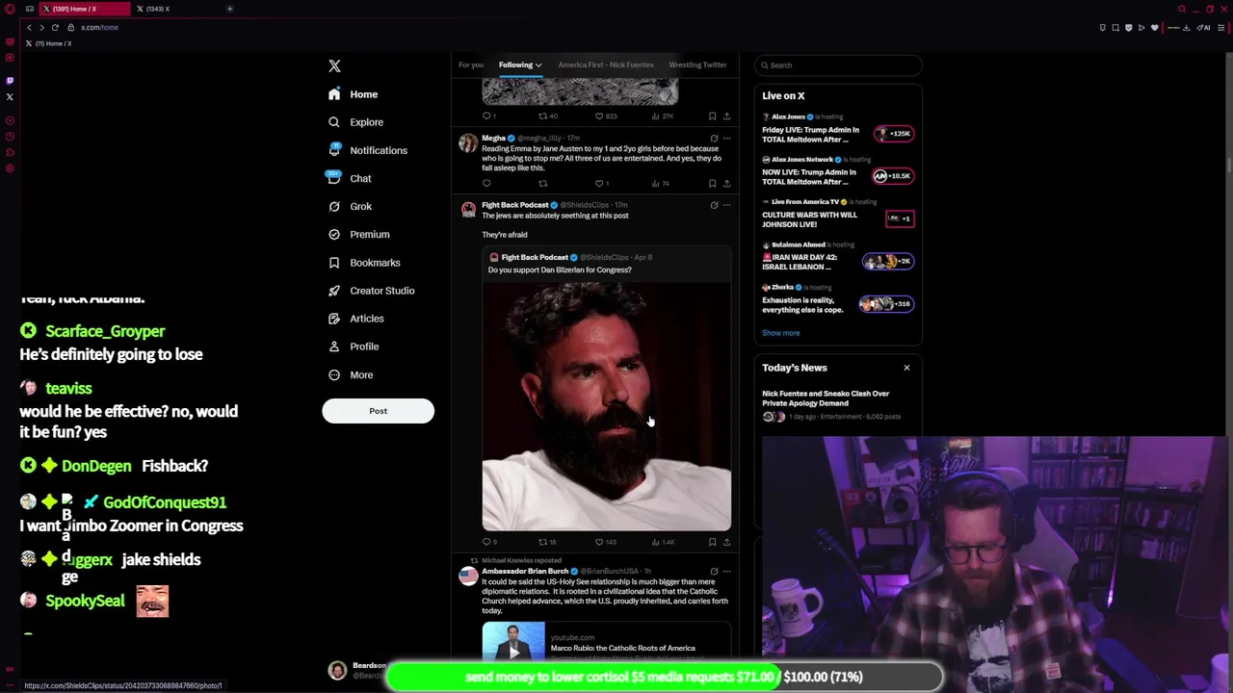Like the Fight Back Podcast post
Image resolution: width=1233 pixels, height=693 pixels.
click(604, 542)
